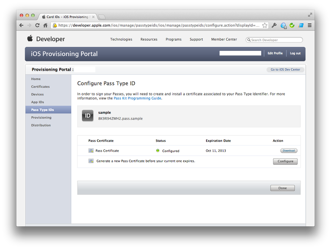Go to iOS Dev Center
331x249 pixels.
pos(285,69)
